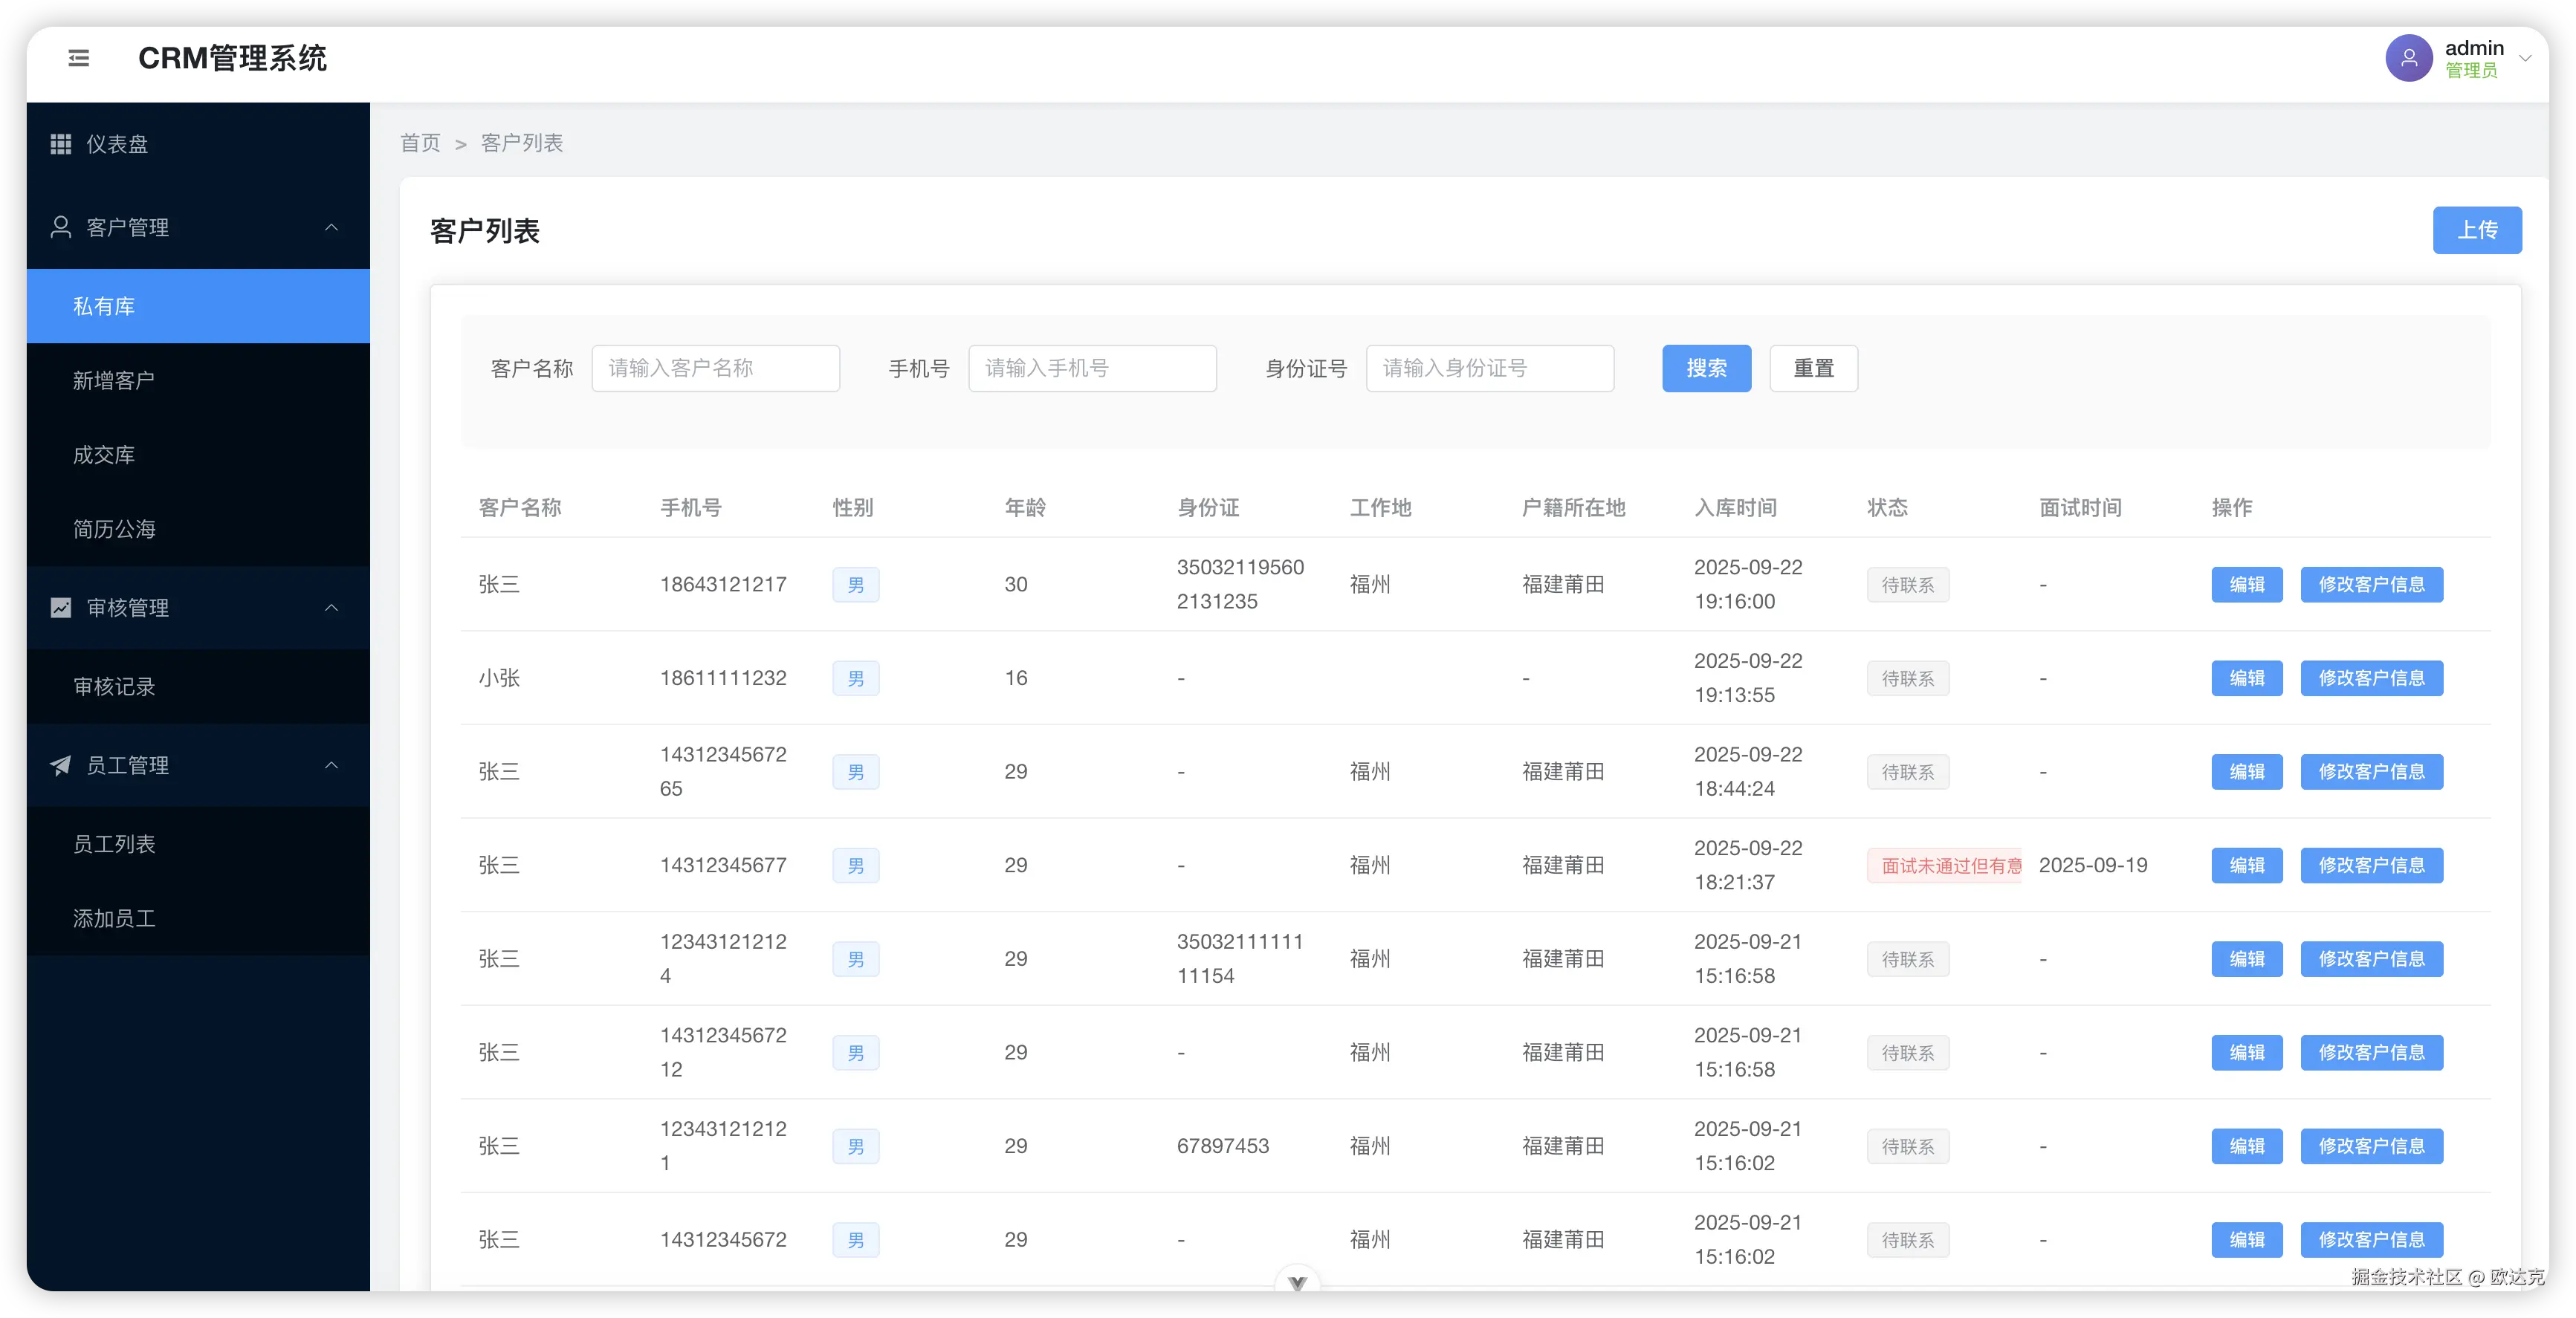Image resolution: width=2576 pixels, height=1318 pixels.
Task: Collapse the 客户管理 menu chevron
Action: [331, 227]
